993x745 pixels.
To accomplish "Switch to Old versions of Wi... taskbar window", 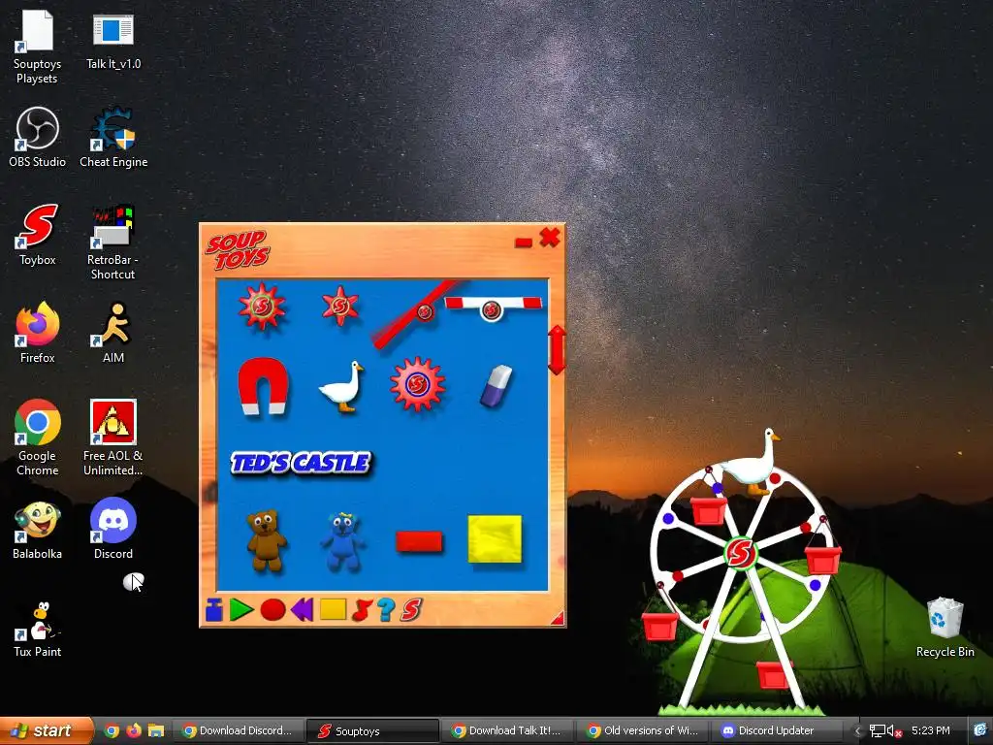I will coord(642,730).
